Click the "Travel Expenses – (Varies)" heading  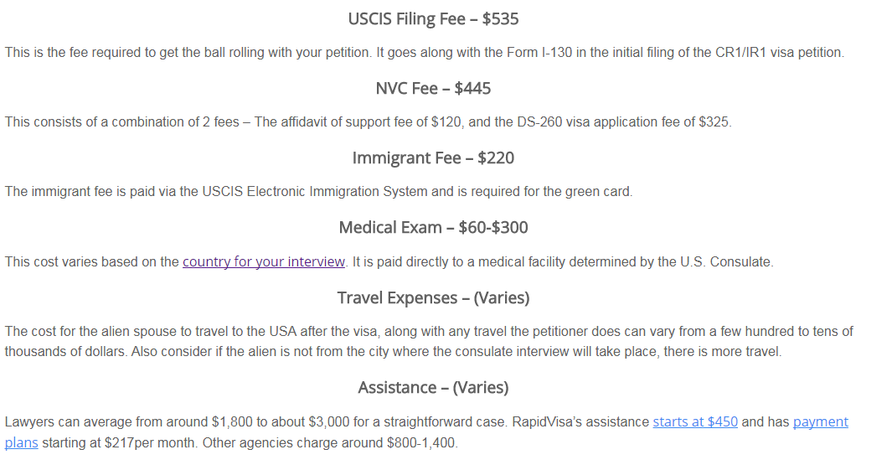coord(434,297)
